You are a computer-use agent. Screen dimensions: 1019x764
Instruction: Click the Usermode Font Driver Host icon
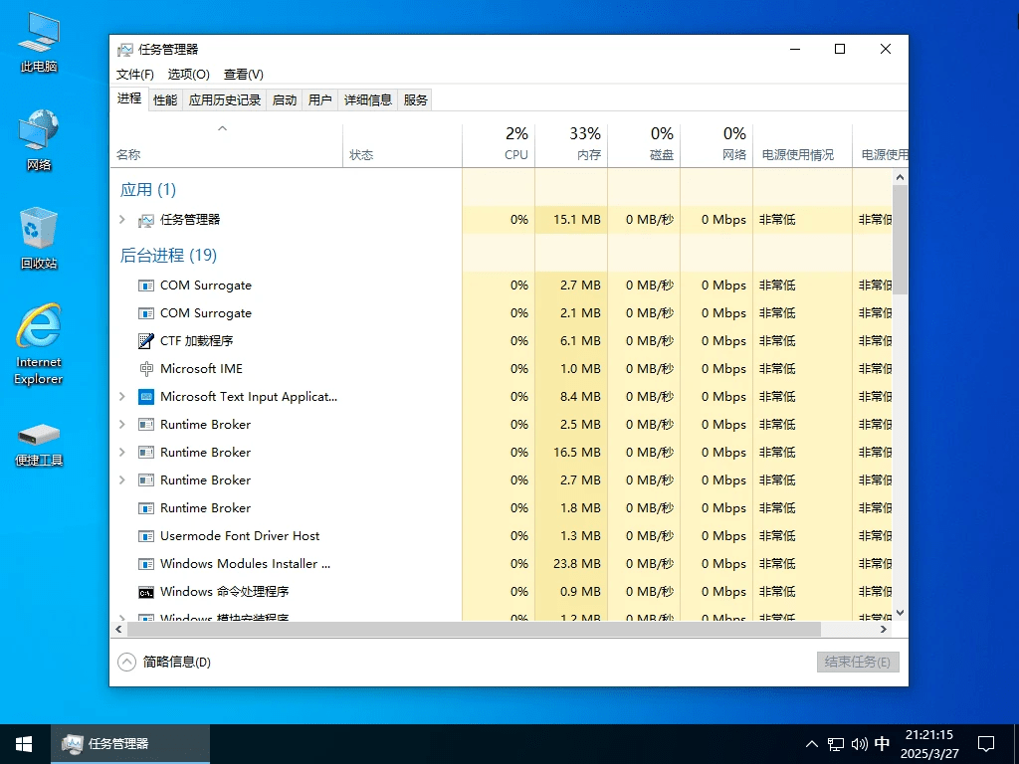pos(146,535)
